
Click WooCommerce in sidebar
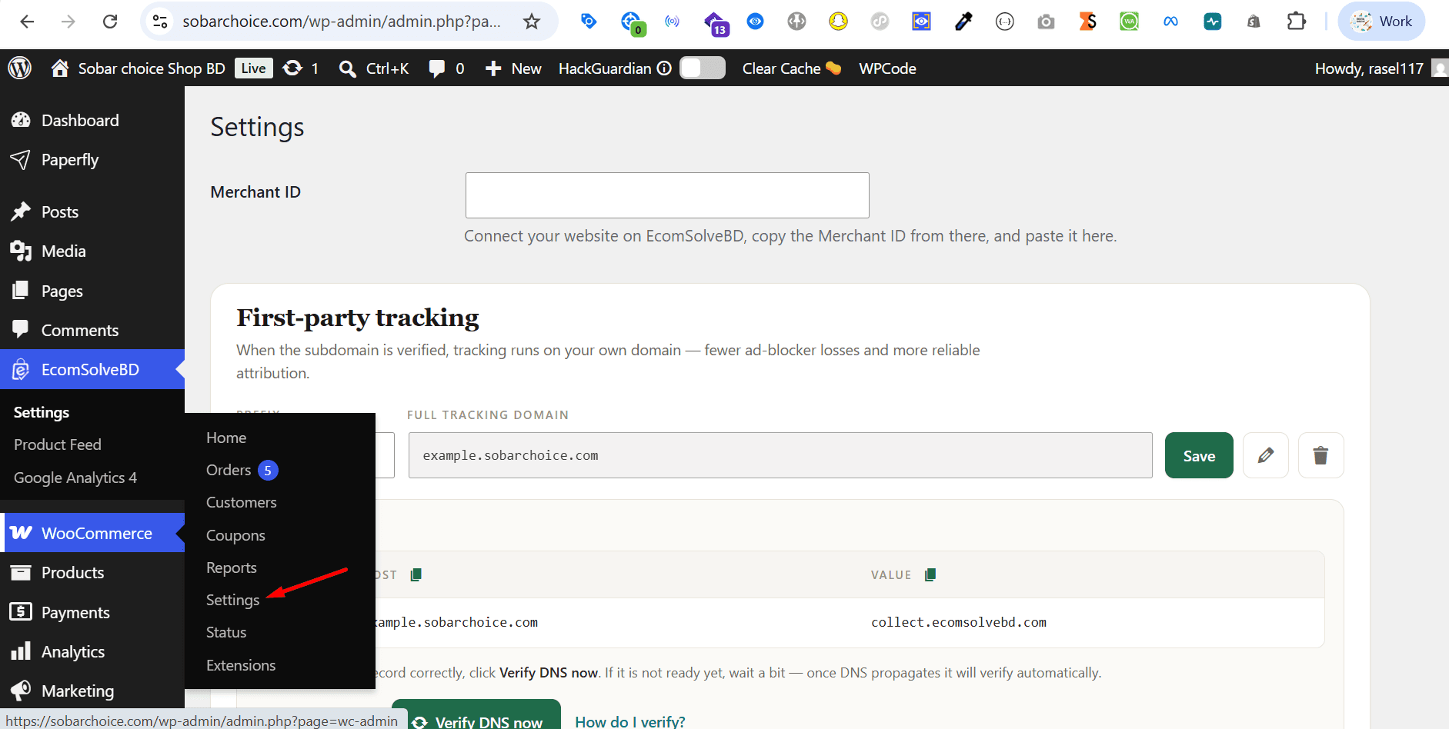coord(92,533)
